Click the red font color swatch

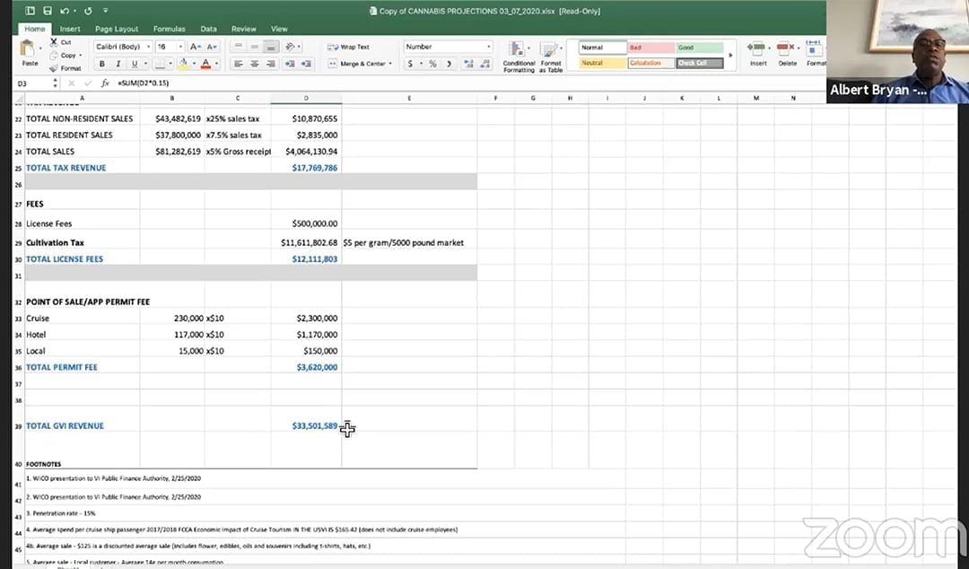pyautogui.click(x=205, y=64)
